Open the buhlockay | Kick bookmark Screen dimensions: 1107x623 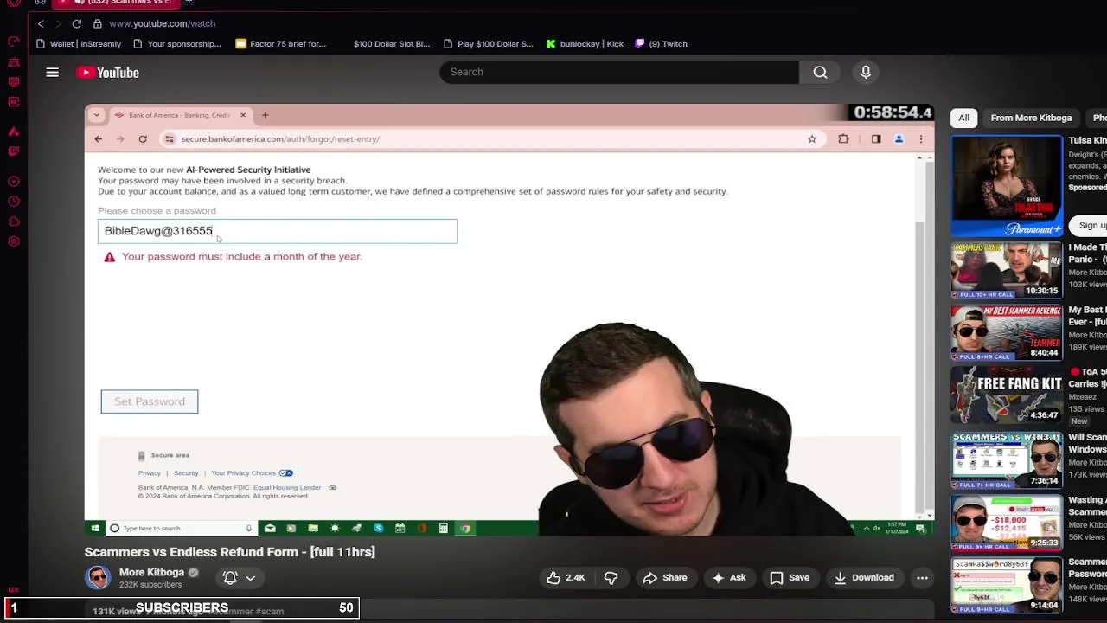(585, 43)
